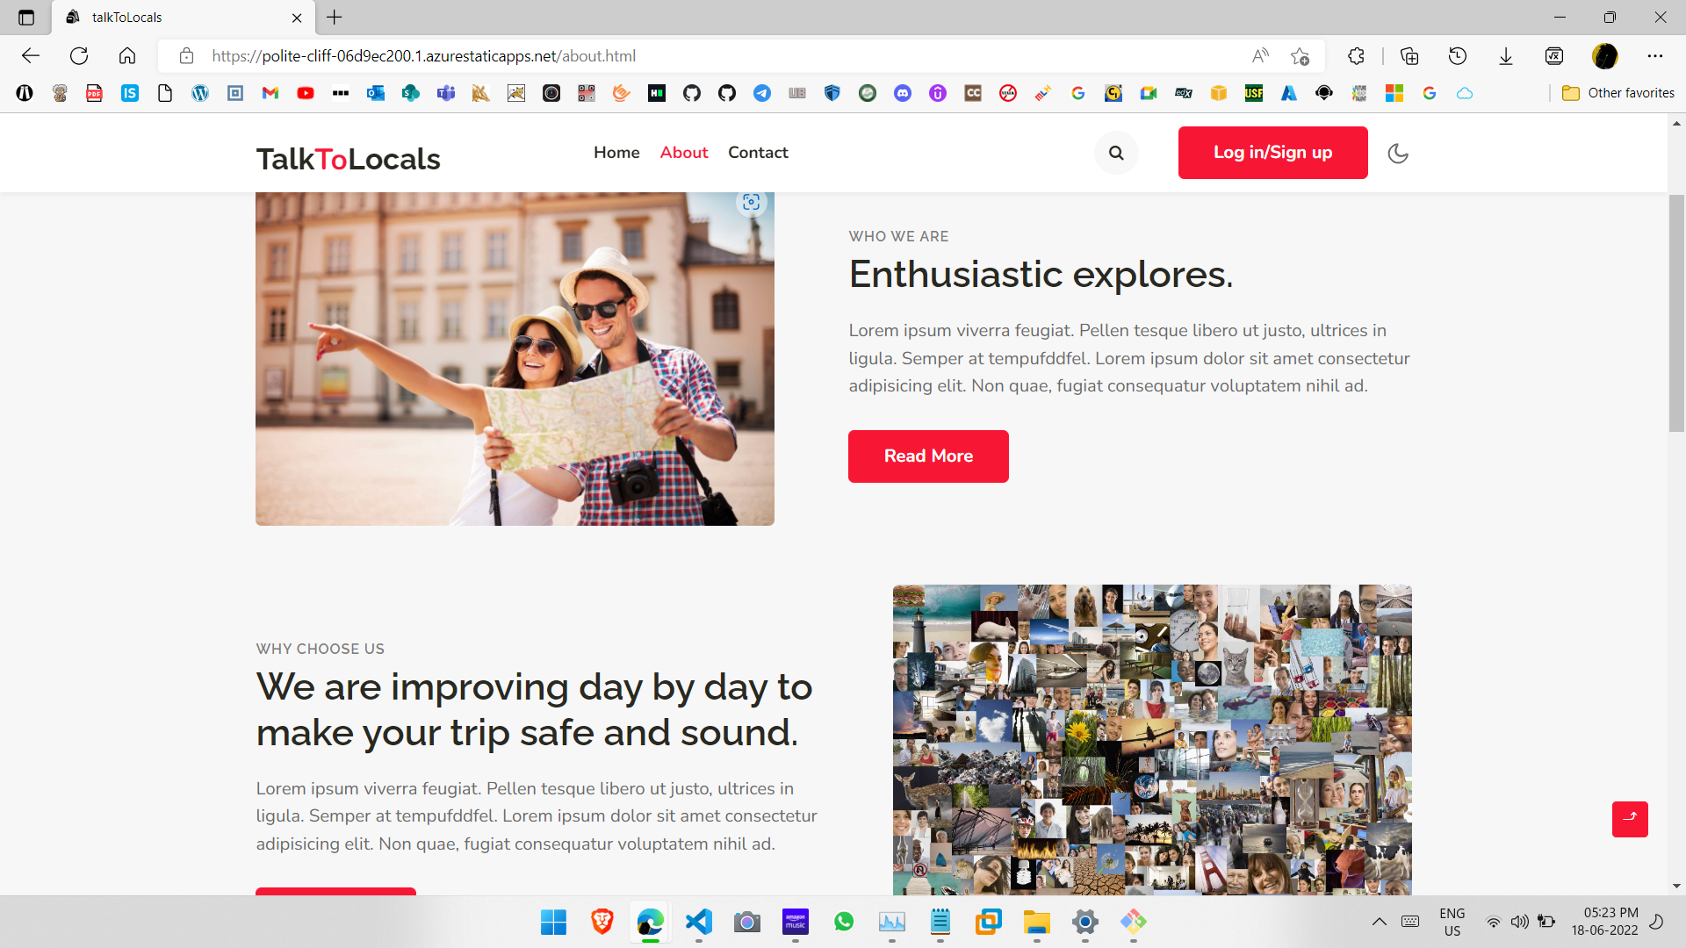This screenshot has height=948, width=1686.
Task: Click the address bar URL field
Action: (702, 56)
